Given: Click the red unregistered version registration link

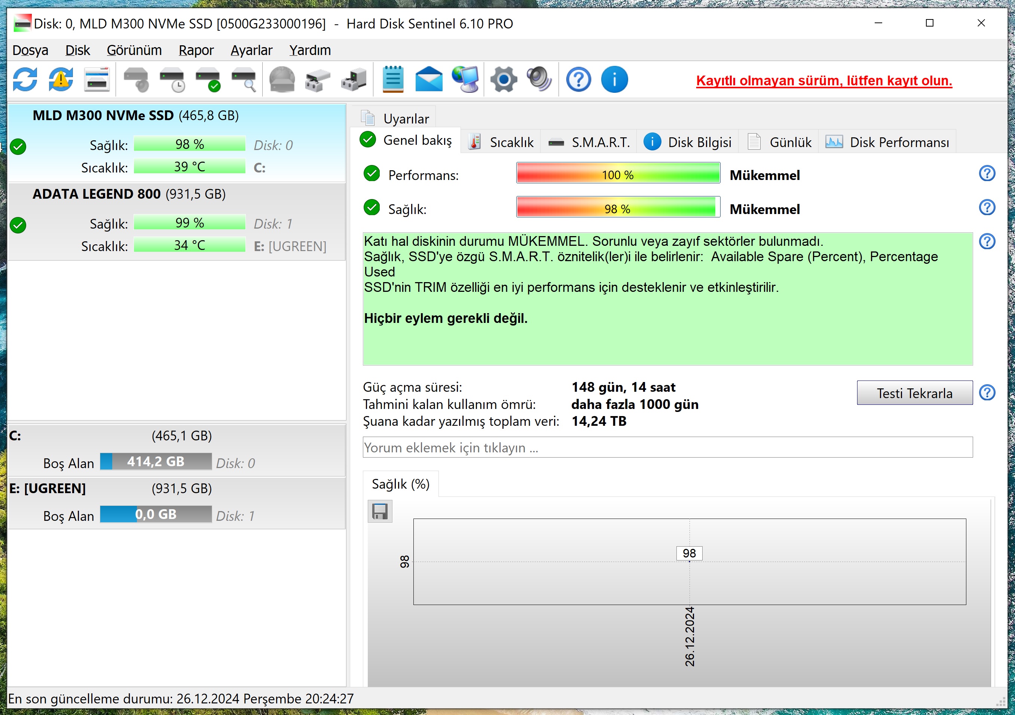Looking at the screenshot, I should point(824,80).
